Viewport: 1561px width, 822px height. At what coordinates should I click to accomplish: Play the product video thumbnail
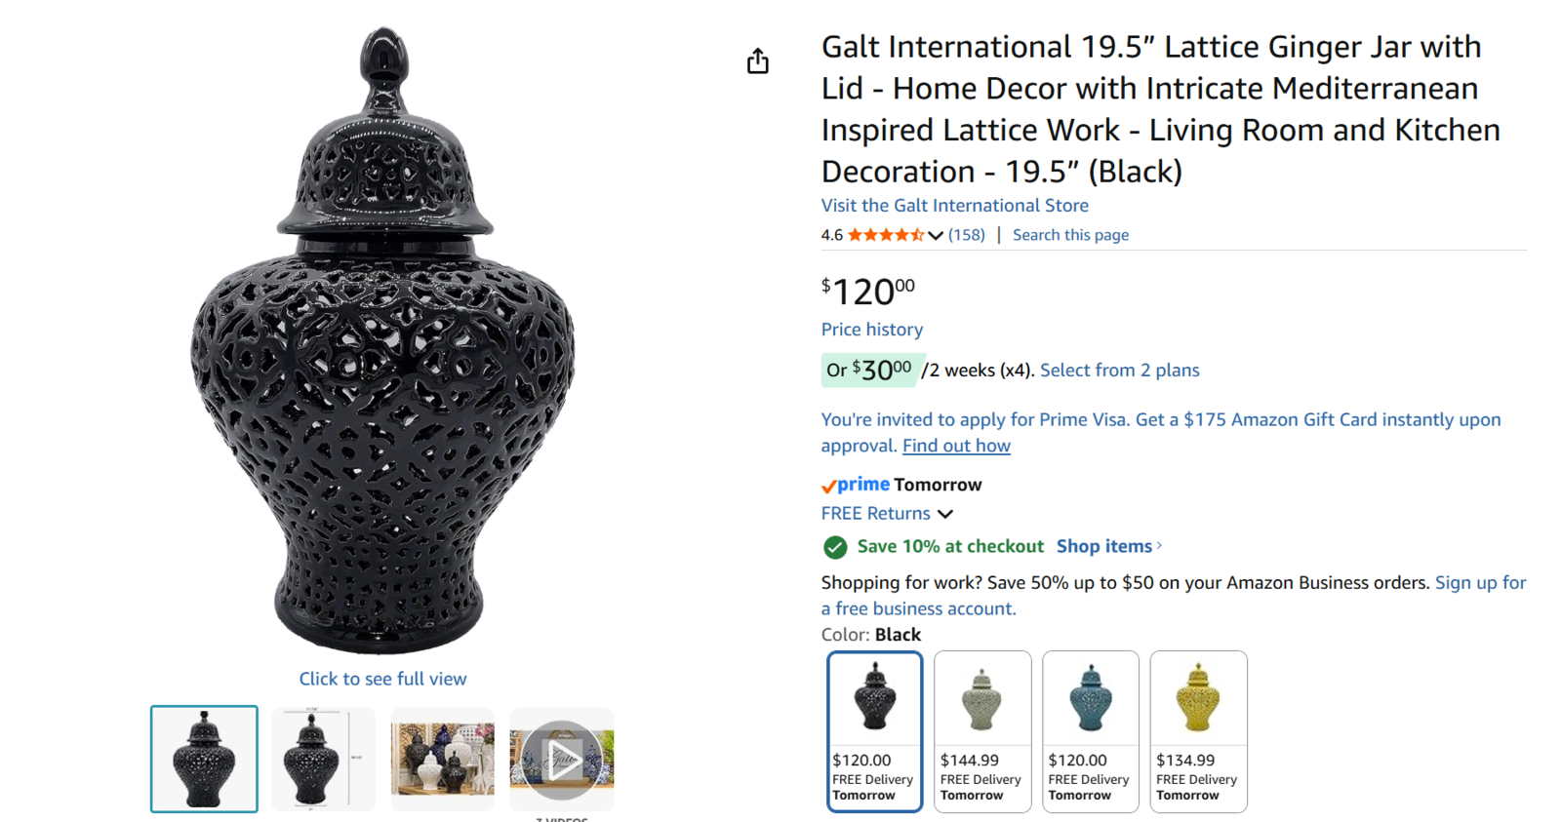(562, 760)
